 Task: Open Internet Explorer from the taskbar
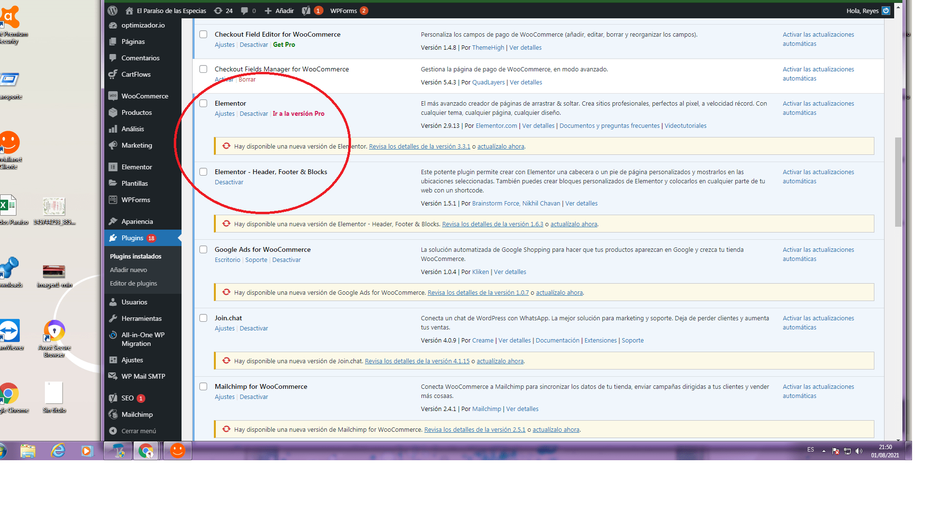pos(58,451)
